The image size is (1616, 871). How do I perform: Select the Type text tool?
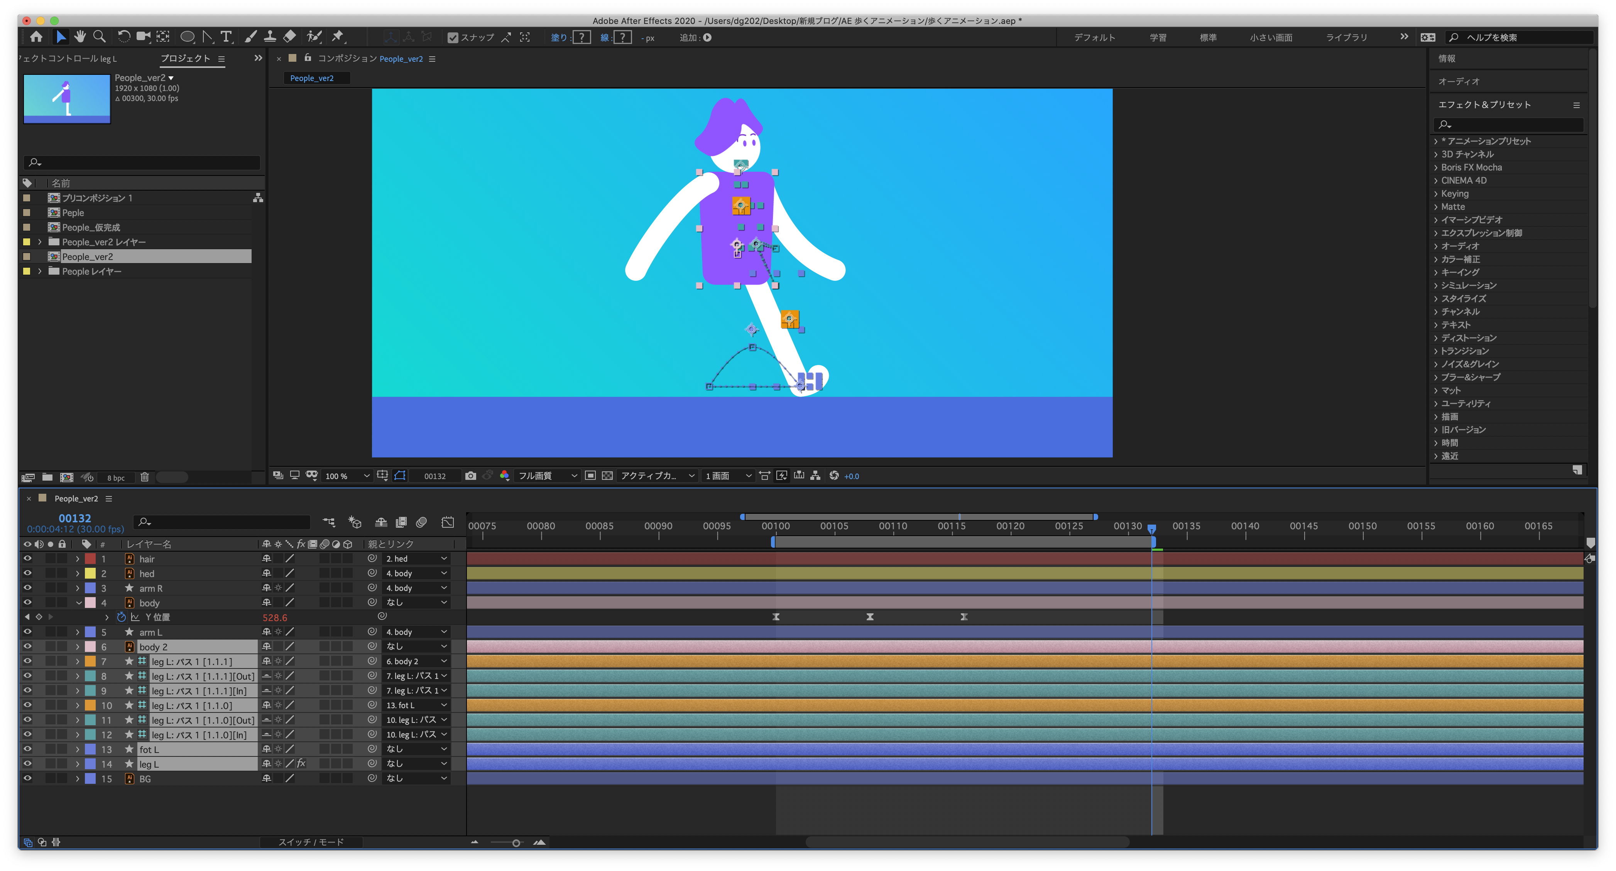pos(227,37)
